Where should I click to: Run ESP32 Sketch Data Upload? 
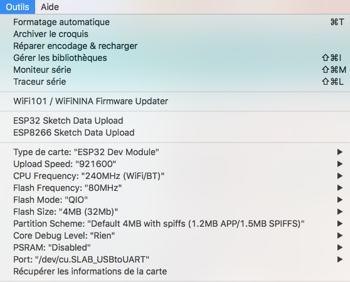tap(175, 121)
